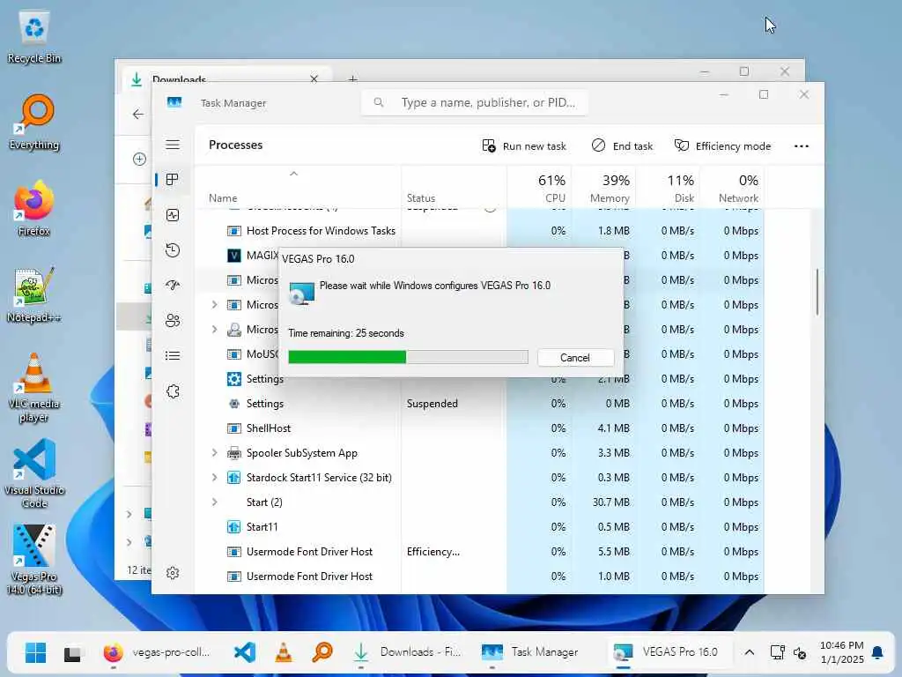Add new tab in Downloads window
The height and width of the screenshot is (677, 902).
[x=352, y=78]
